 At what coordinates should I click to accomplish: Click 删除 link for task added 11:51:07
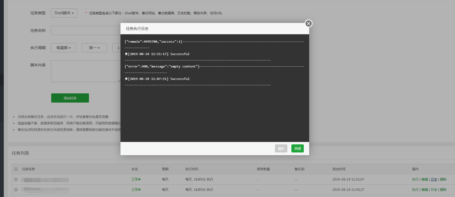pos(443,179)
